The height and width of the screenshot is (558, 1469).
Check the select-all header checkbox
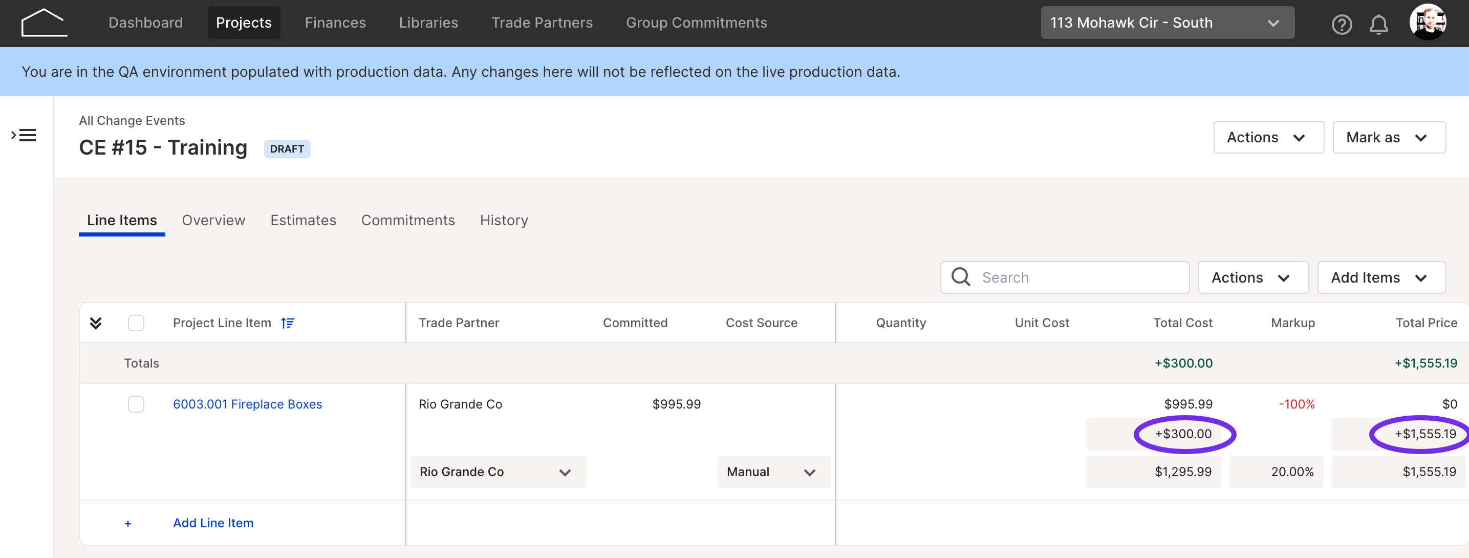[136, 323]
